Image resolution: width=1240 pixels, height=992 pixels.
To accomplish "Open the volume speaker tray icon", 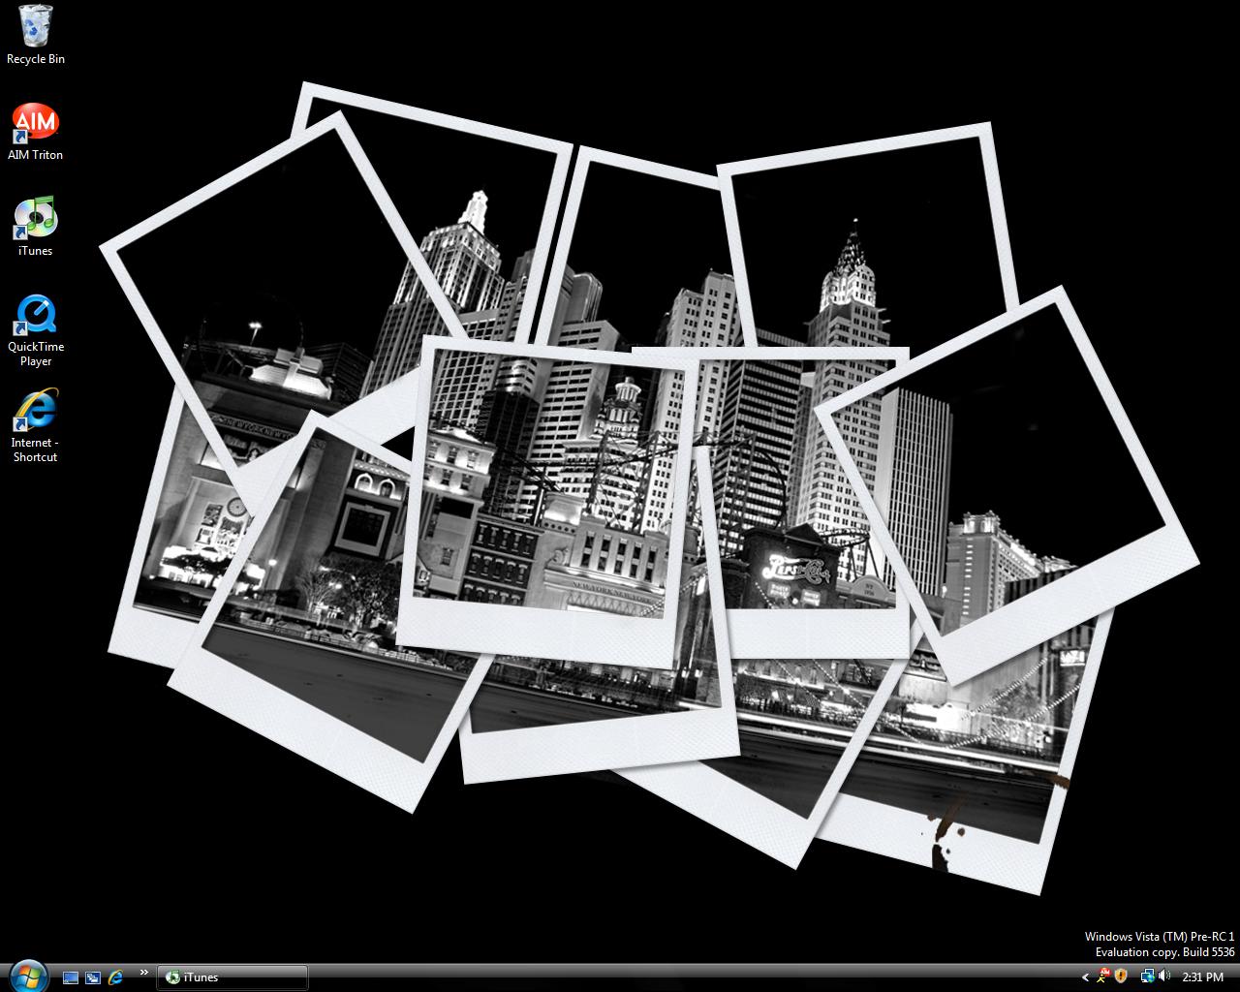I will click(1163, 976).
